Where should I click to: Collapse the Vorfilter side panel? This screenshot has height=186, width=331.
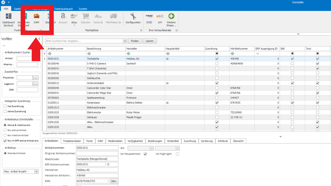[39, 39]
